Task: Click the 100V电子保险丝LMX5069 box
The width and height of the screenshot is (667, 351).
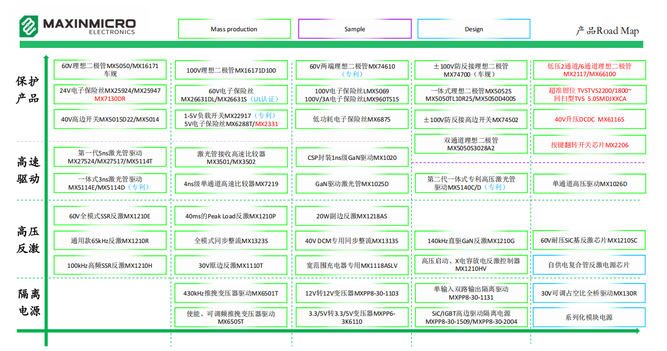Action: [x=352, y=95]
